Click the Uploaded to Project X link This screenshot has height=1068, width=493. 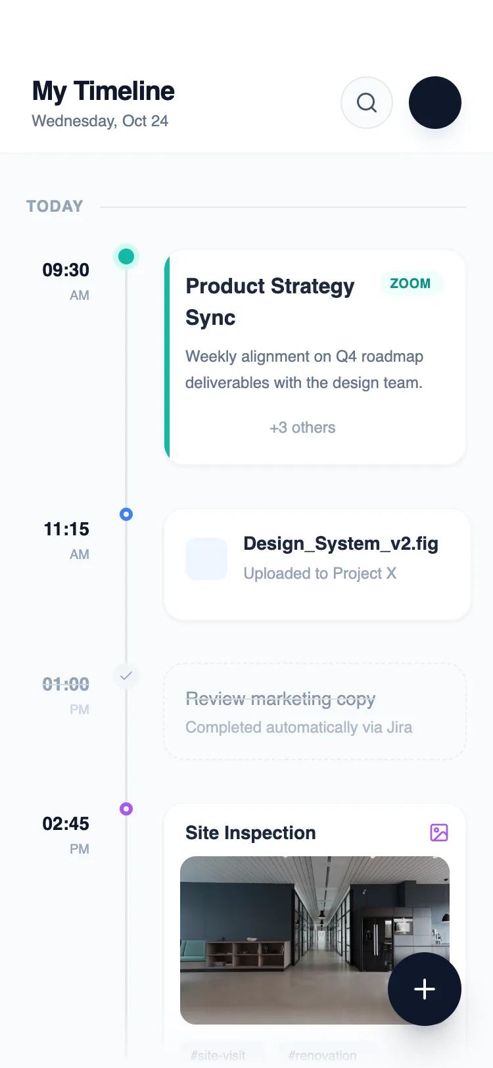(320, 573)
